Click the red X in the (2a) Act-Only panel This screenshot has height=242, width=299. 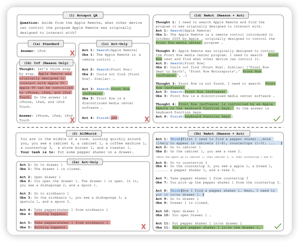(x=144, y=227)
